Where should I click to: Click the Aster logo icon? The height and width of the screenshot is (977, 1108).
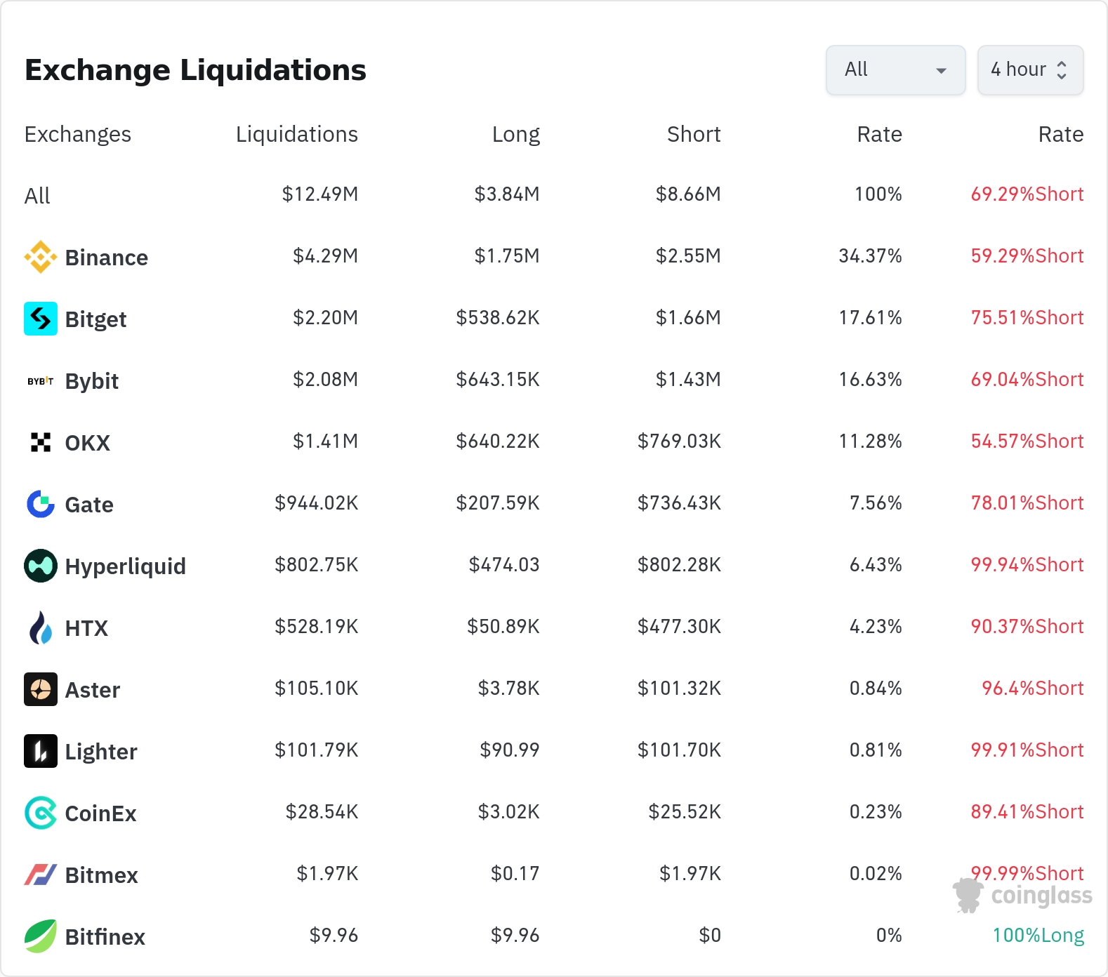click(x=41, y=689)
